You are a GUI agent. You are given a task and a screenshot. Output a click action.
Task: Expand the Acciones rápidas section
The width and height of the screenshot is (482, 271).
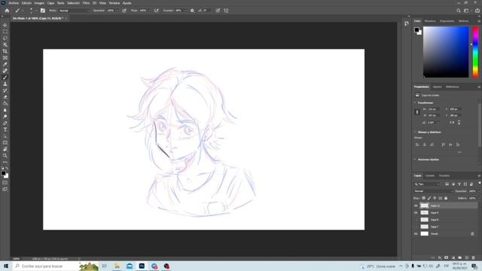tap(415, 160)
